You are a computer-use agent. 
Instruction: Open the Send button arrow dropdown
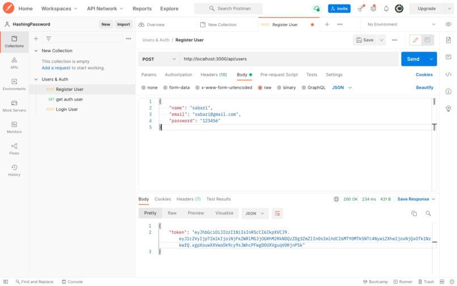click(x=431, y=59)
